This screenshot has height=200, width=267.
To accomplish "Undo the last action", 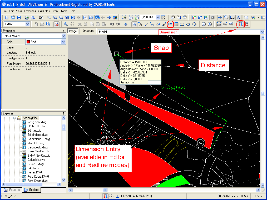I will 112,24.
